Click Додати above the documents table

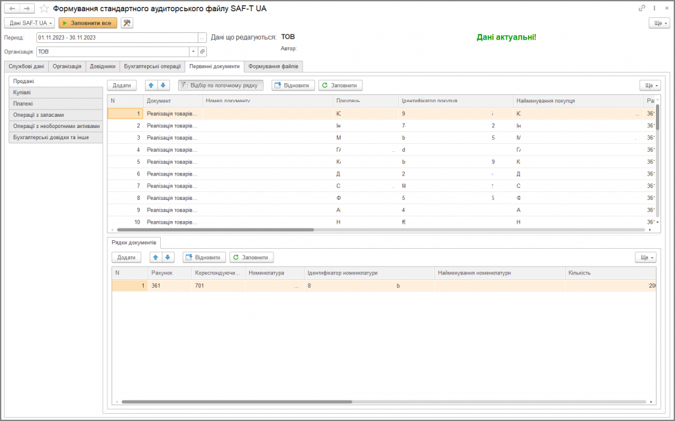pos(122,85)
